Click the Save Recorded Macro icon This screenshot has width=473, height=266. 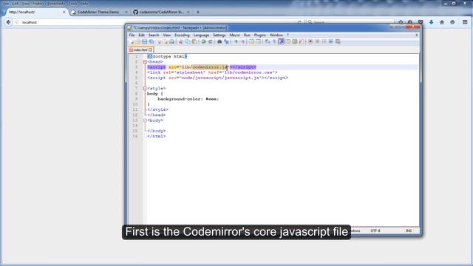coord(338,41)
